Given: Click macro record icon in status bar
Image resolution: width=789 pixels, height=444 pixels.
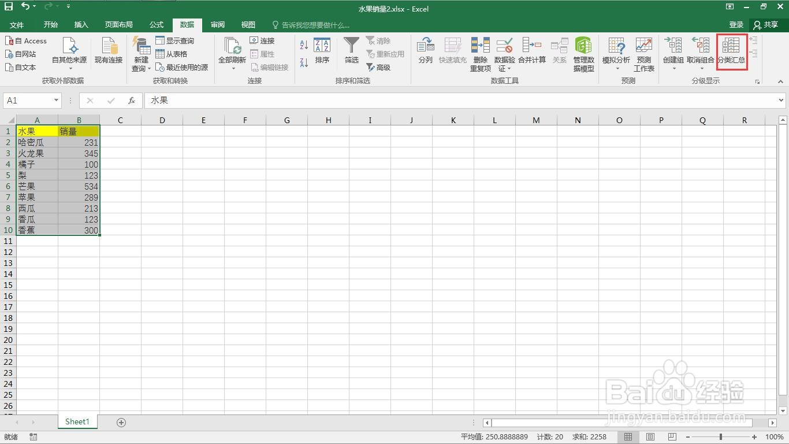Looking at the screenshot, I should [x=34, y=437].
